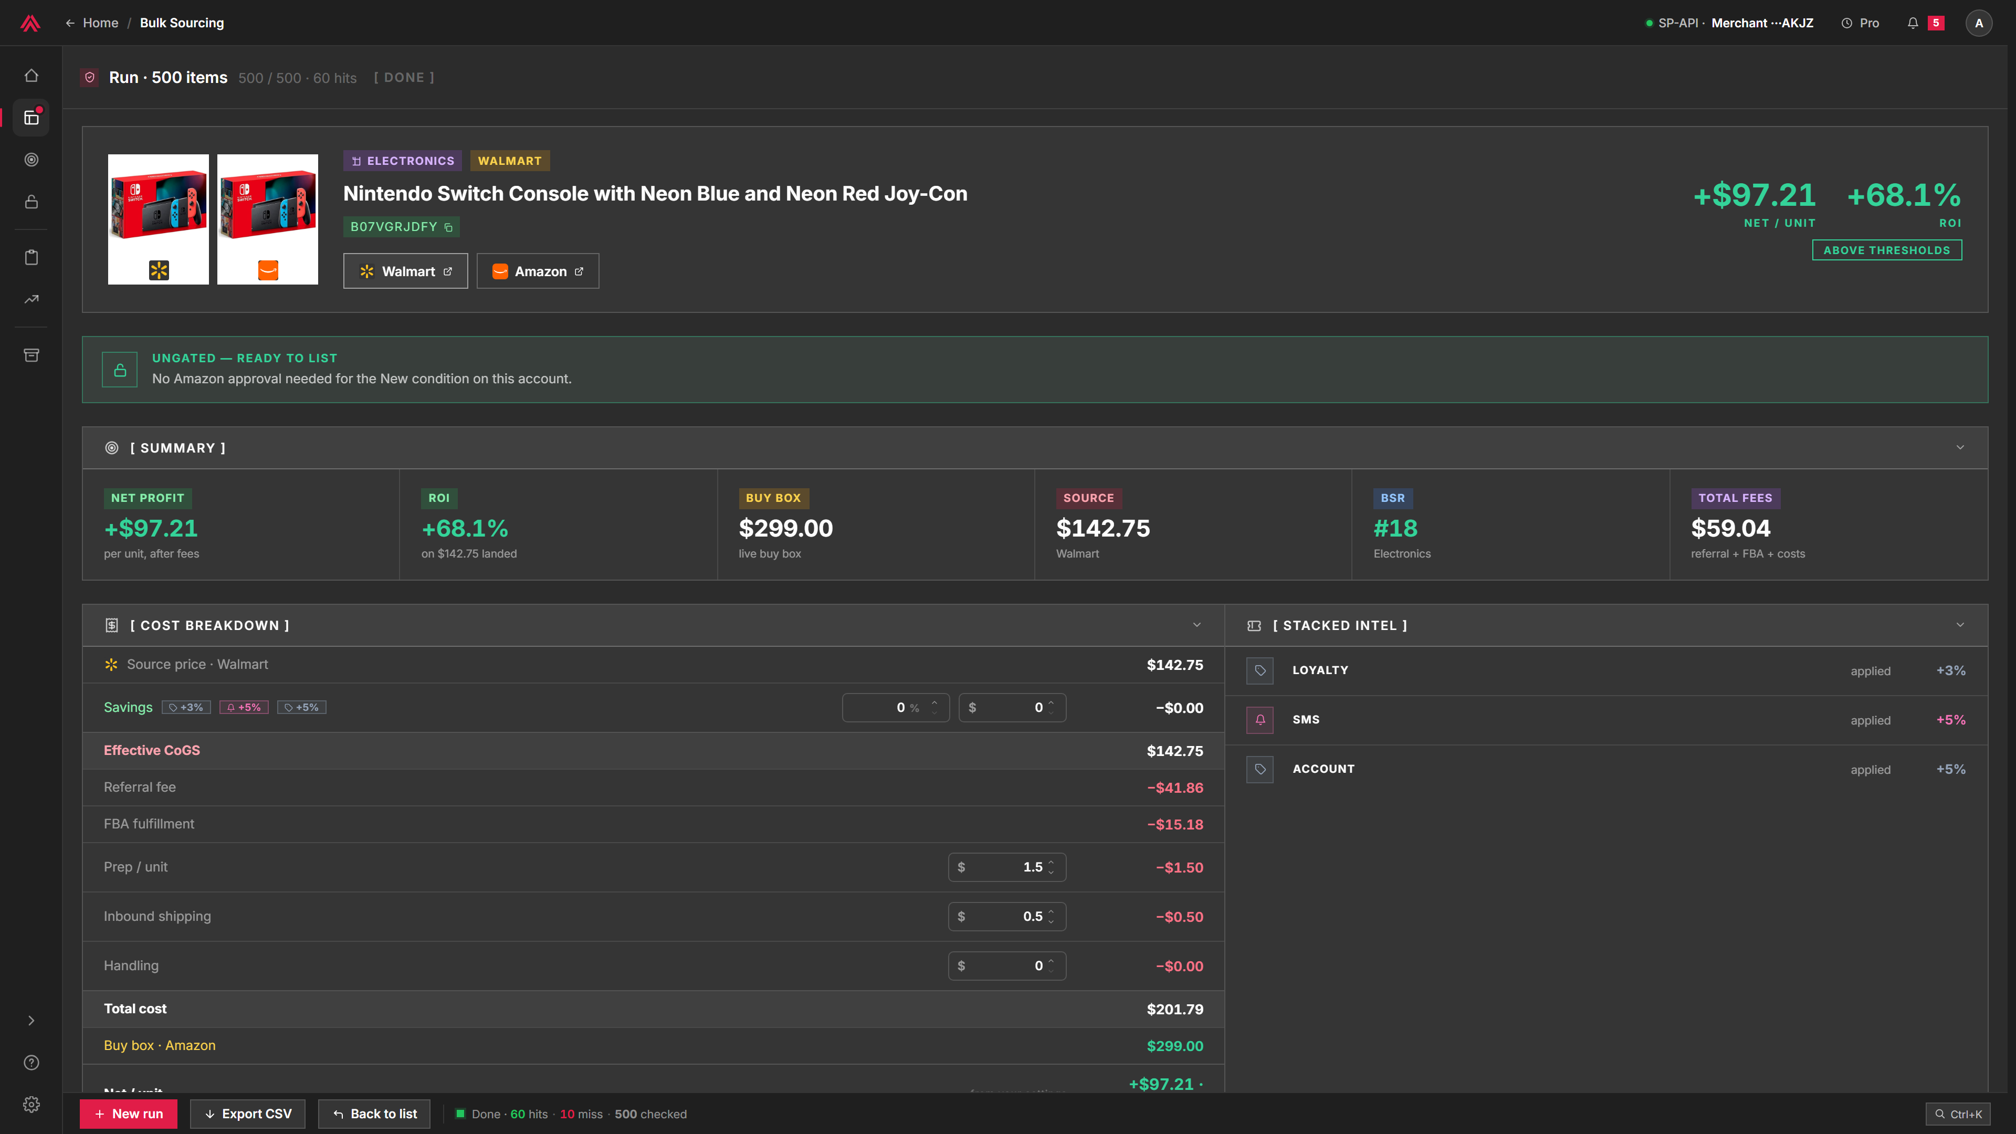The height and width of the screenshot is (1134, 2016).
Task: Click the BSR #18 value
Action: [1395, 528]
